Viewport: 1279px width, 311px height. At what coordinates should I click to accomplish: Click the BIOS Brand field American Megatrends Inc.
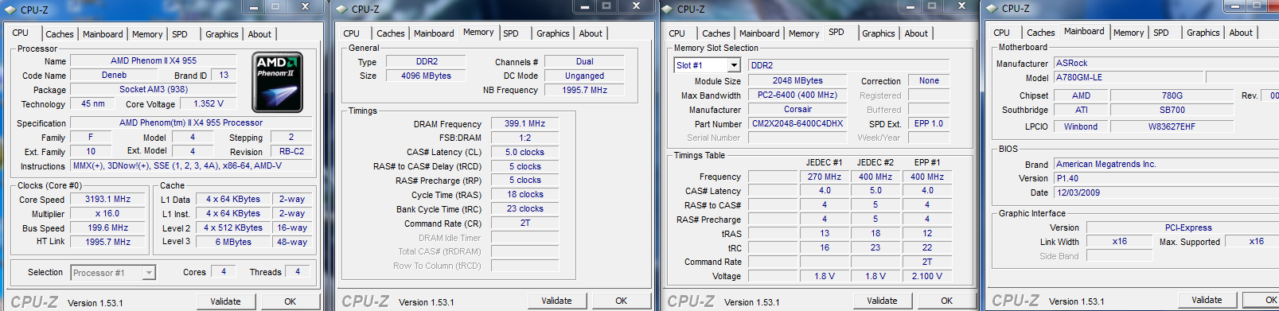(x=1166, y=164)
